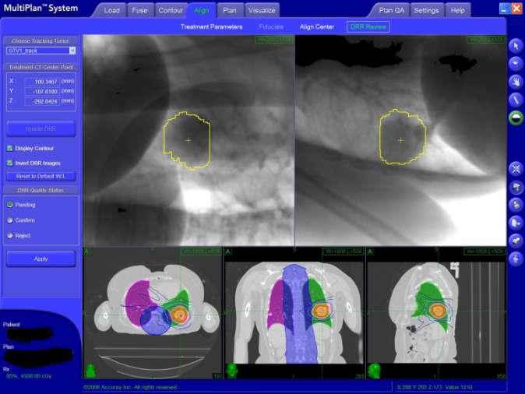Open the tracking tumor dropdown arrow
Viewport: 525px width, 394px height.
point(72,51)
